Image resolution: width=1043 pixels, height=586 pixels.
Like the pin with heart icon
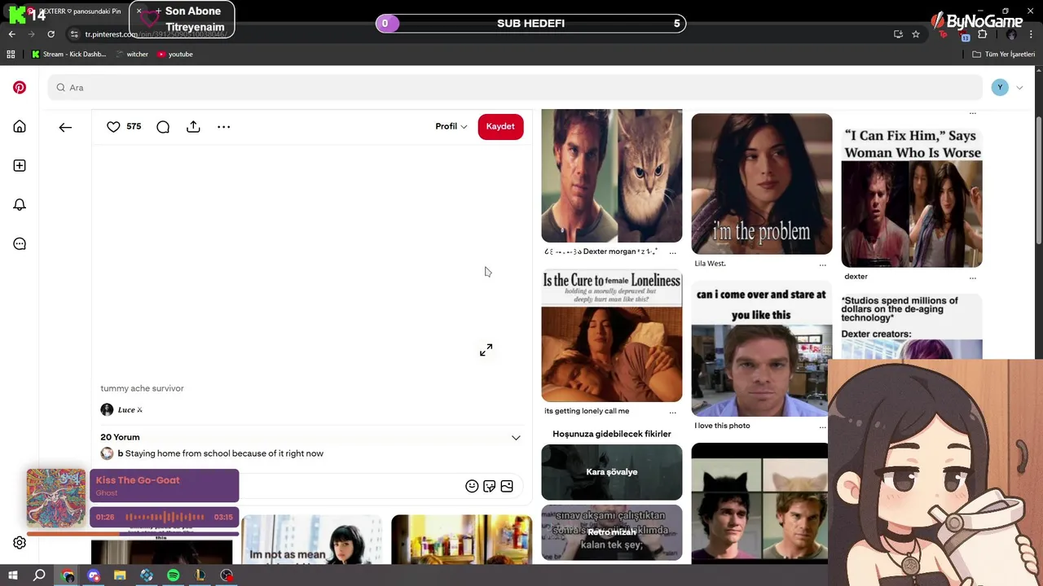click(113, 127)
